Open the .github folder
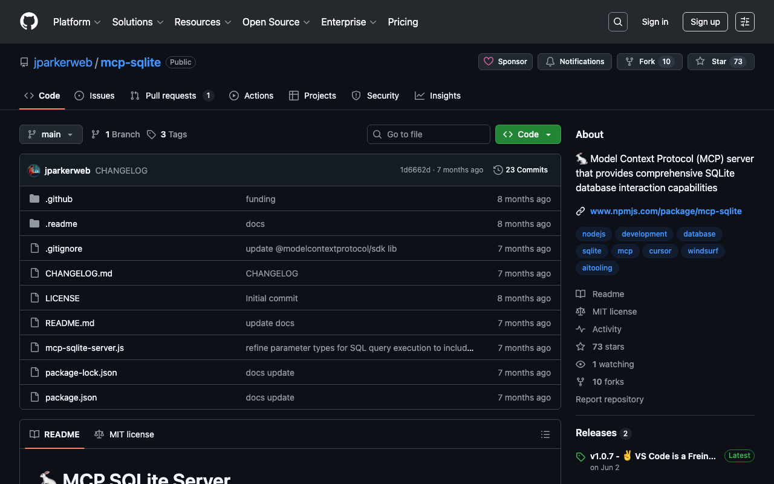Image resolution: width=774 pixels, height=484 pixels. tap(59, 199)
